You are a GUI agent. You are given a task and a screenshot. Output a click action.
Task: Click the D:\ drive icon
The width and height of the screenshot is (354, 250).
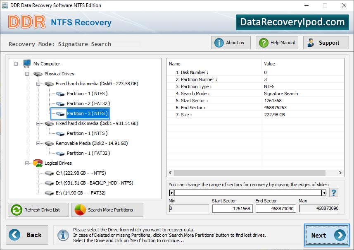coord(49,183)
